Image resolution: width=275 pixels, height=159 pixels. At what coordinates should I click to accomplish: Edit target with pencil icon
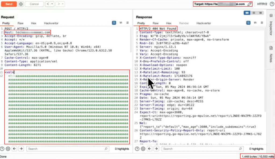tap(249, 4)
